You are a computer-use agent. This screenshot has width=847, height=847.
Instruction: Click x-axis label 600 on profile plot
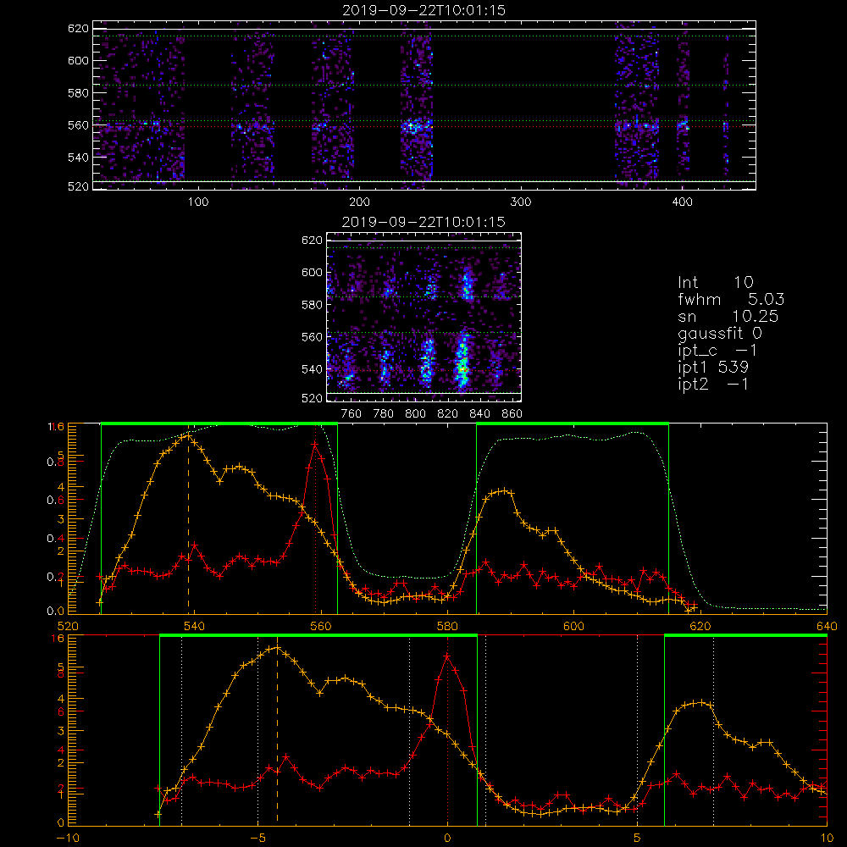tap(573, 626)
